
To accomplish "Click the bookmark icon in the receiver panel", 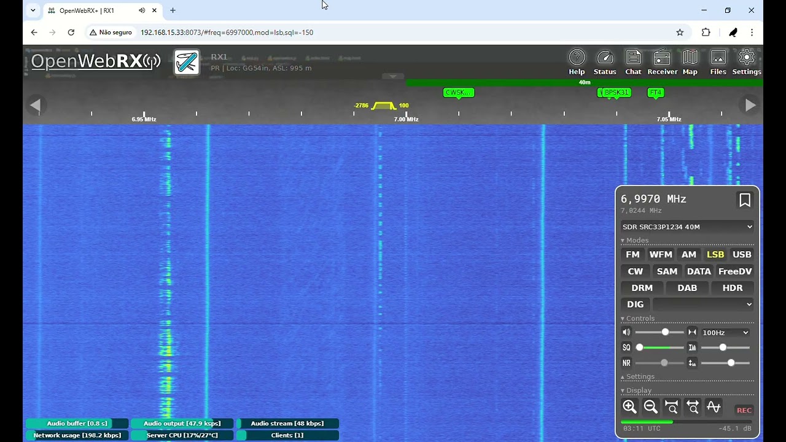I will click(744, 200).
